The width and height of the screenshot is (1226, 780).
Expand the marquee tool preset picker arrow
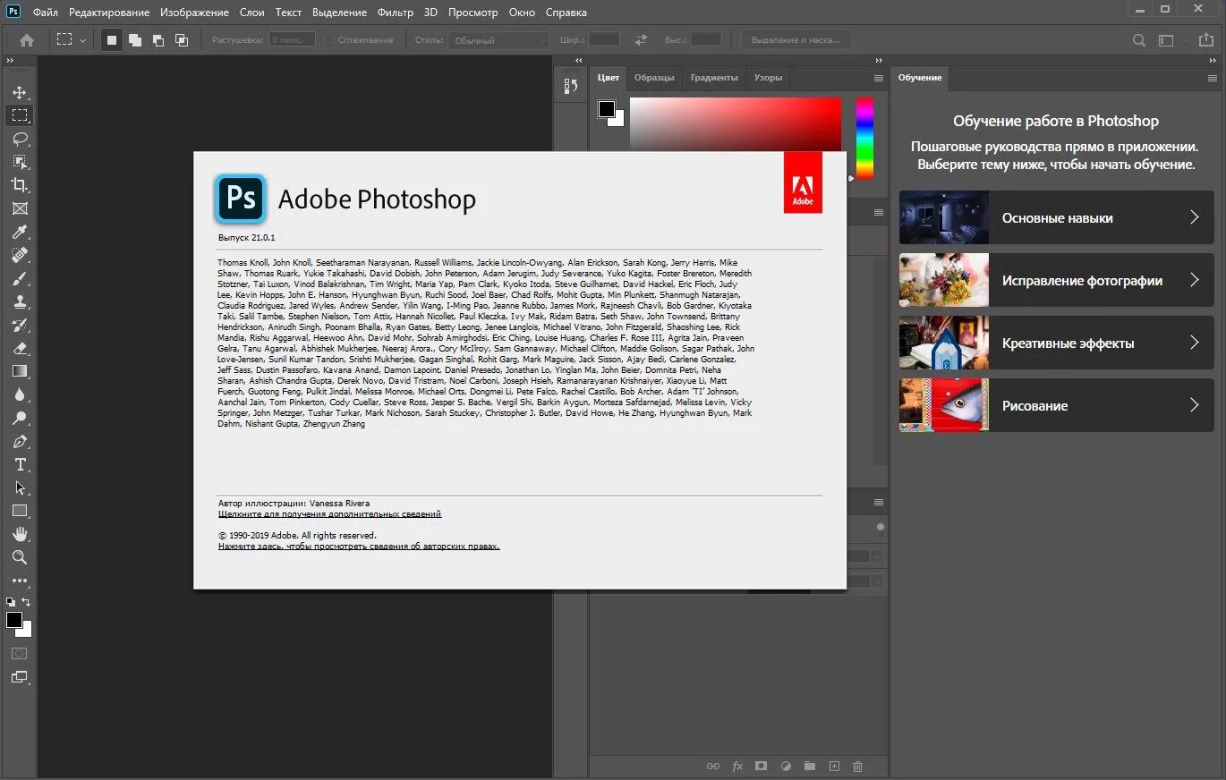point(83,39)
